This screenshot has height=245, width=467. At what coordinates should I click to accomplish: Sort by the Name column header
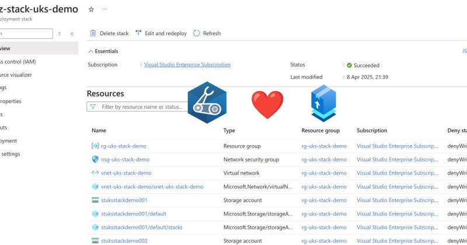tap(99, 130)
